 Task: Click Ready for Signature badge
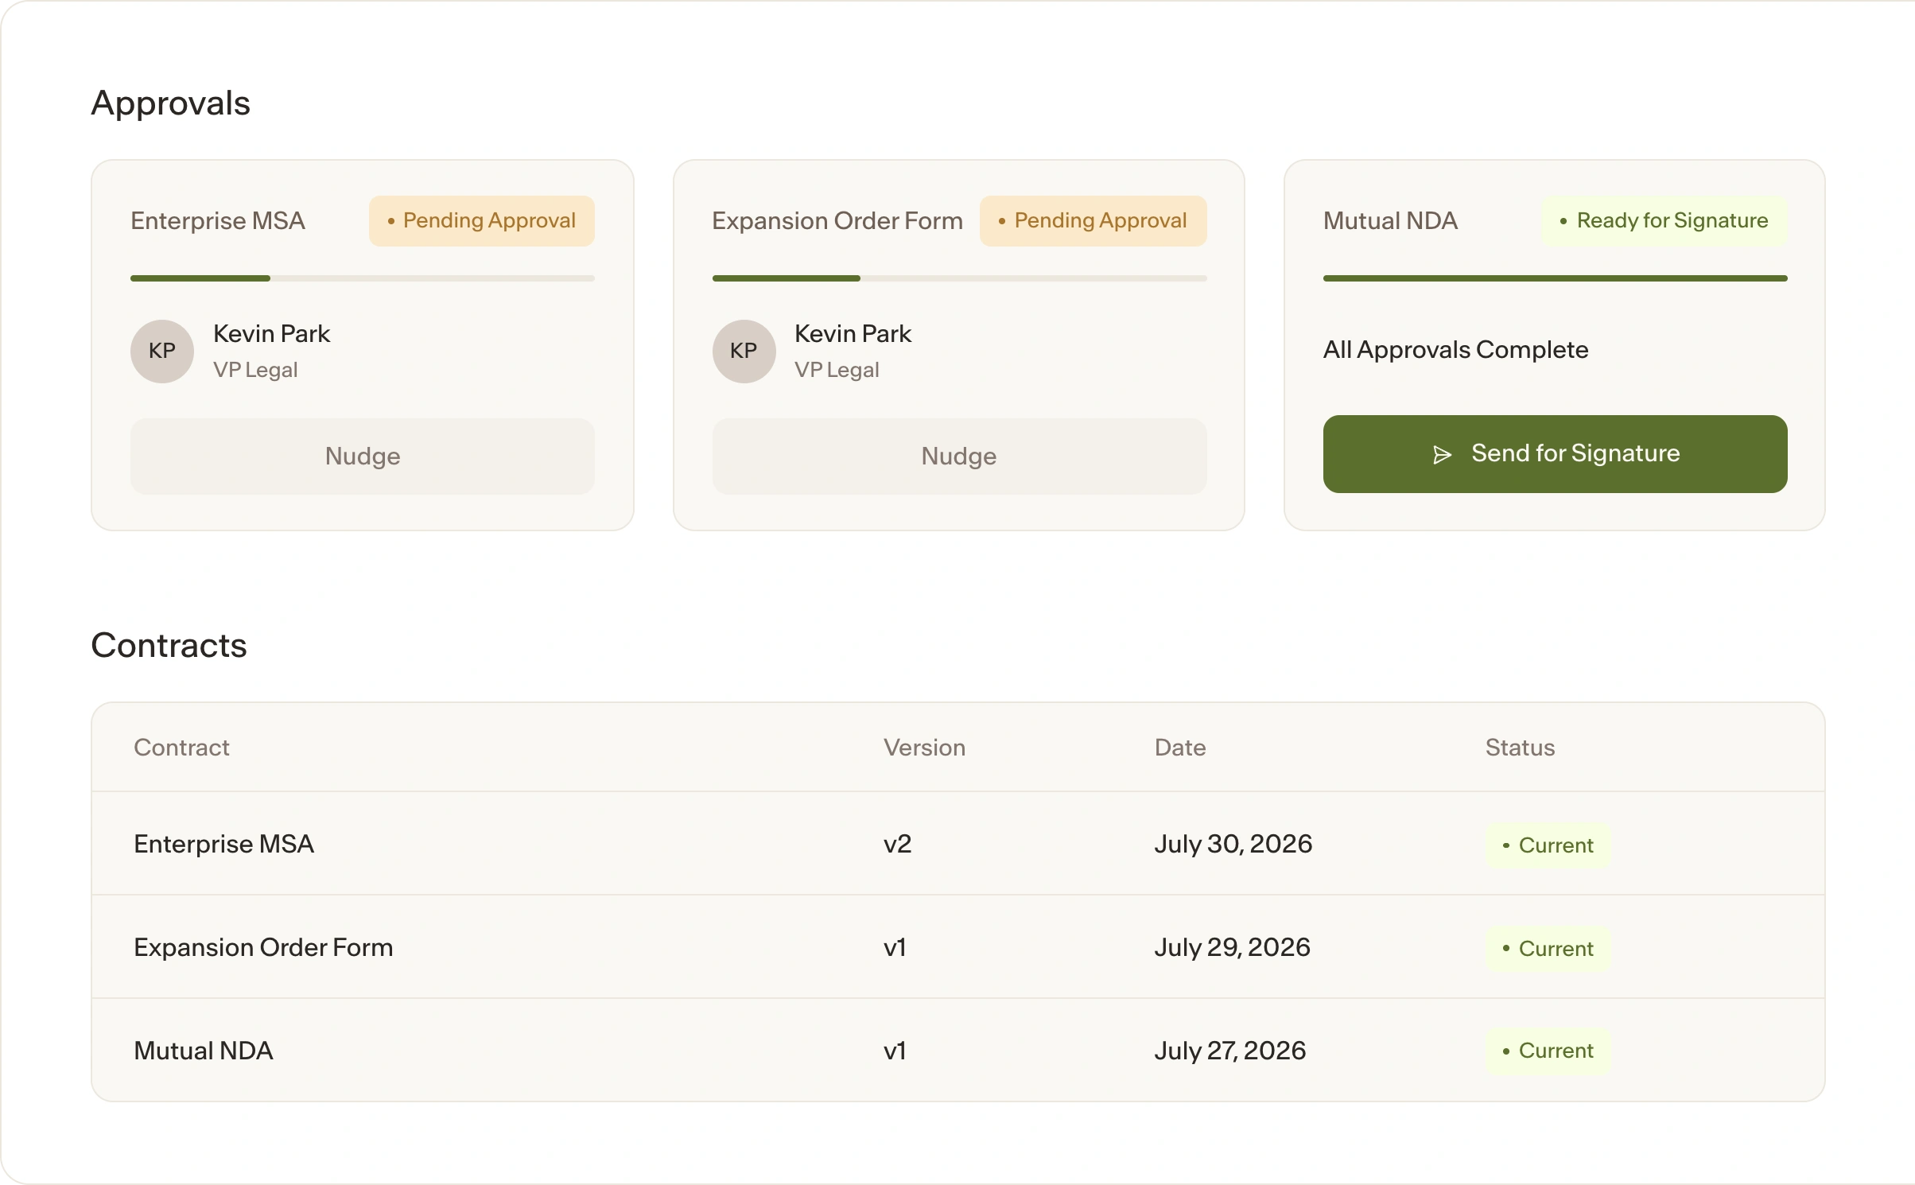tap(1664, 220)
